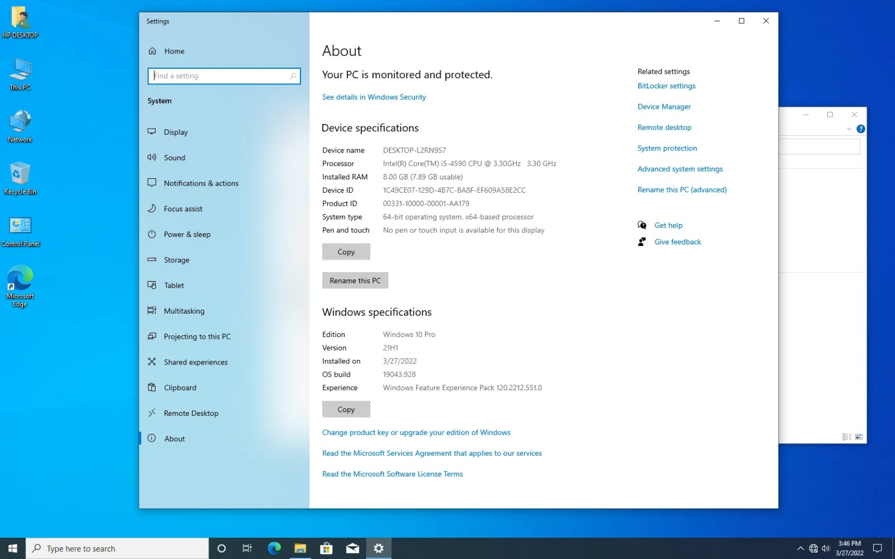Select the This PC desktop icon

click(20, 74)
